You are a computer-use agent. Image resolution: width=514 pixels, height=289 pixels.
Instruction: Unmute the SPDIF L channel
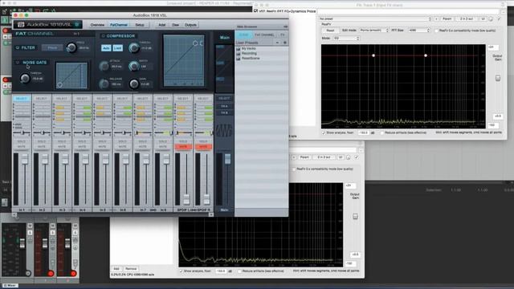pos(183,147)
